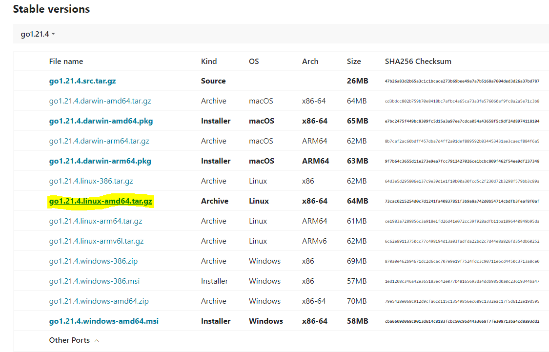The height and width of the screenshot is (352, 549).
Task: Click the windows-amd64.msi SHA256 checksum
Action: (x=462, y=321)
